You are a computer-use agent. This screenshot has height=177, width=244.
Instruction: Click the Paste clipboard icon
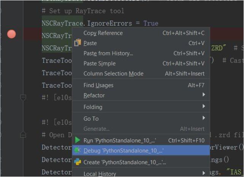click(78, 43)
